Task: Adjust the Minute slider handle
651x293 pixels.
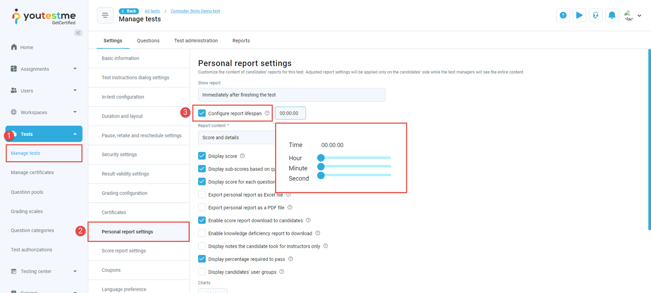Action: [321, 167]
